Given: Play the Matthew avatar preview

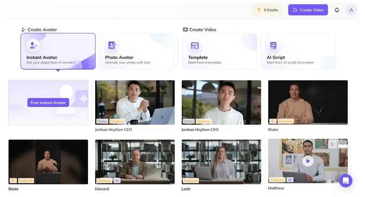Looking at the screenshot, I should tap(308, 161).
